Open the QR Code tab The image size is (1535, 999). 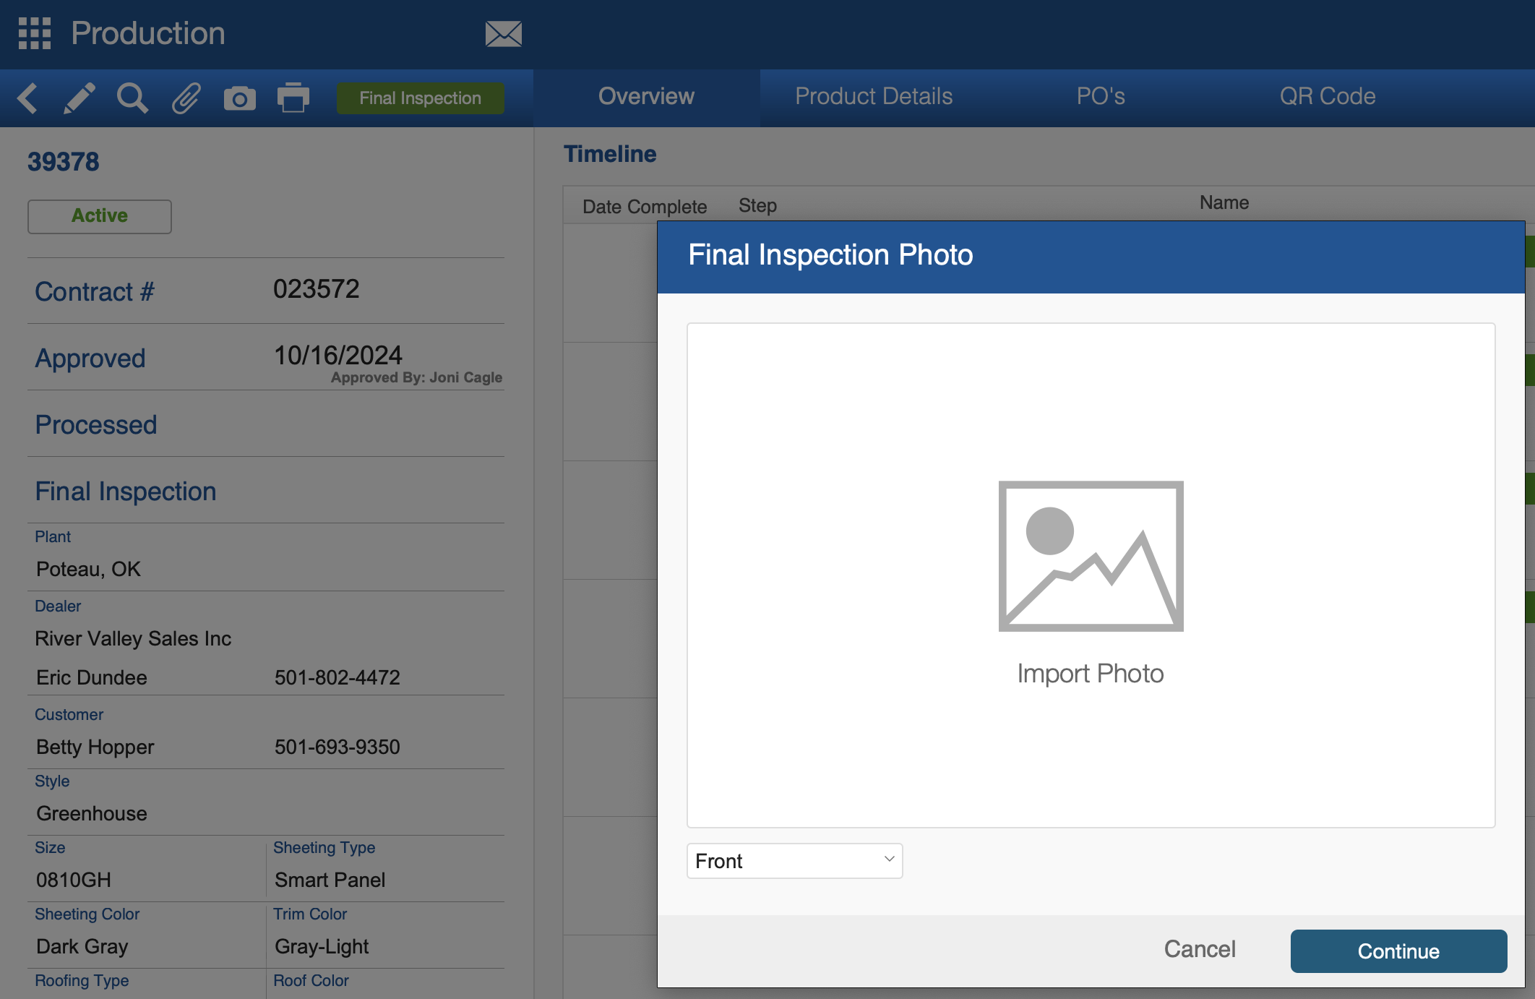1327,96
